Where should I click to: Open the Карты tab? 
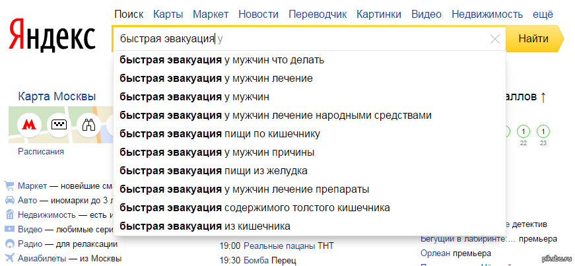pos(168,14)
